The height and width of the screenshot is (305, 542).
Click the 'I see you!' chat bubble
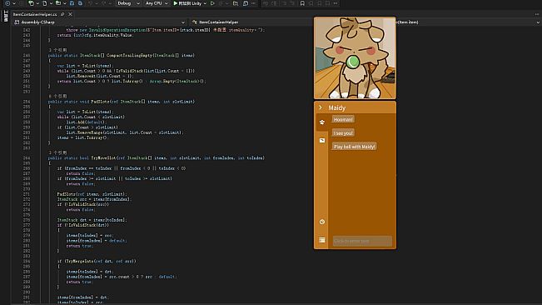[x=343, y=133]
